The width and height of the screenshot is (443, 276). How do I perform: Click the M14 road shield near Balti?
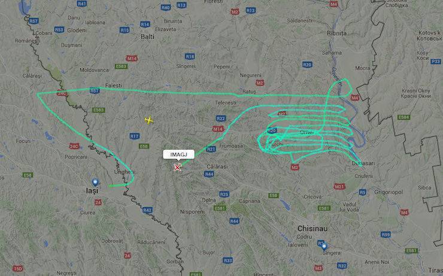[x=132, y=59]
